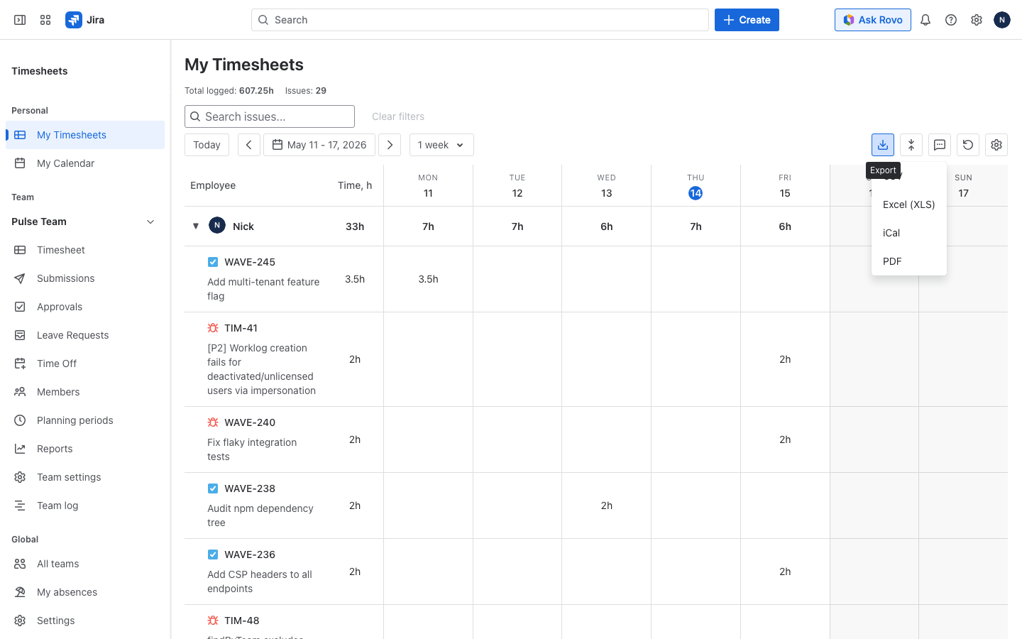Click Clear filters link

pyautogui.click(x=398, y=116)
